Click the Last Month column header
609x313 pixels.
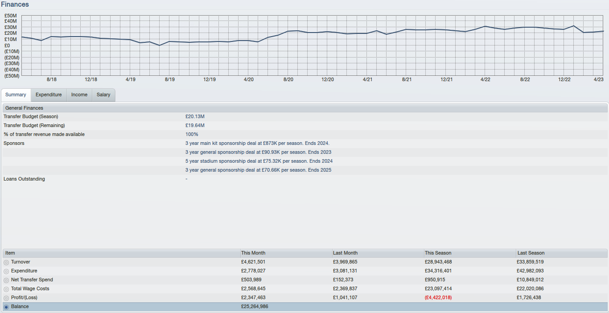345,253
